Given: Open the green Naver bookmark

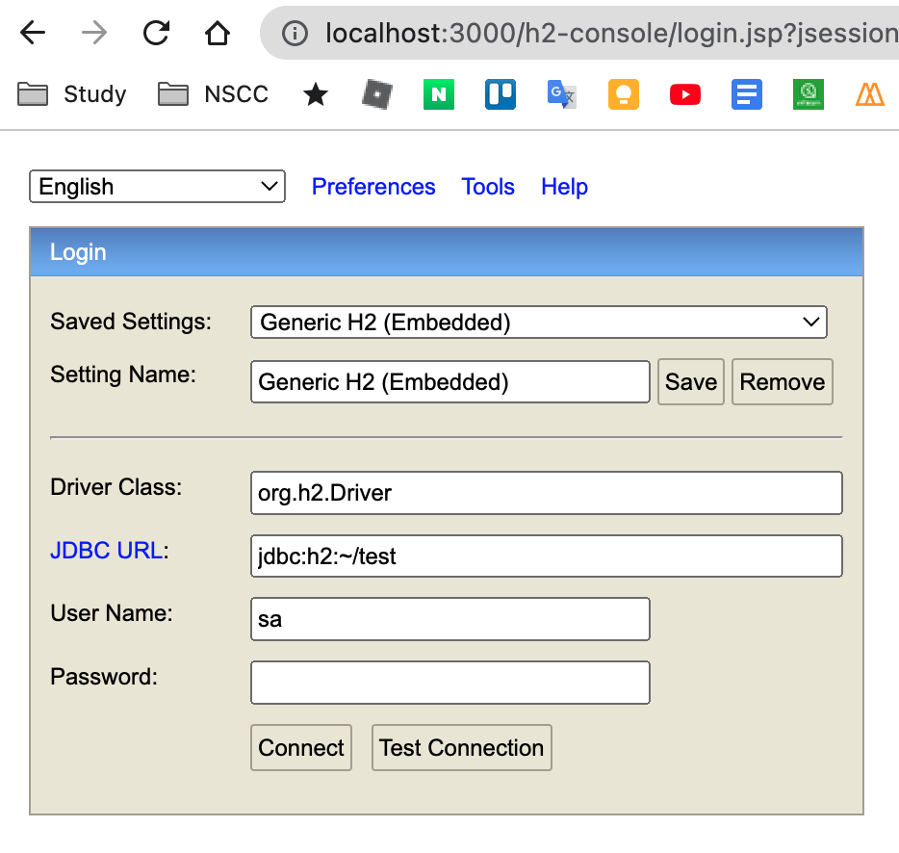Looking at the screenshot, I should [439, 94].
